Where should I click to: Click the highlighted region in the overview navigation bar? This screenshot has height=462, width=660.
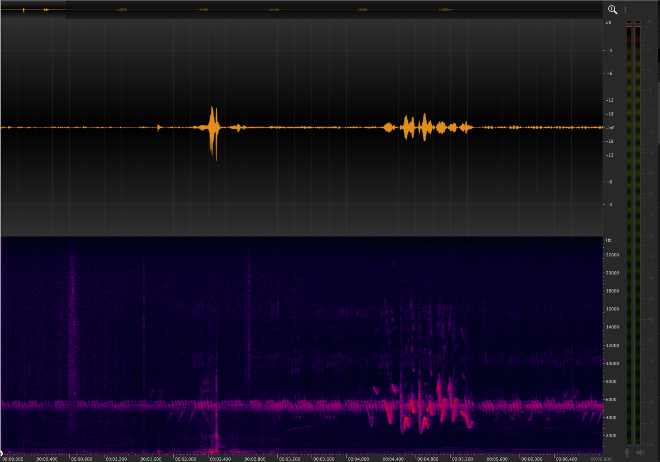pyautogui.click(x=32, y=9)
